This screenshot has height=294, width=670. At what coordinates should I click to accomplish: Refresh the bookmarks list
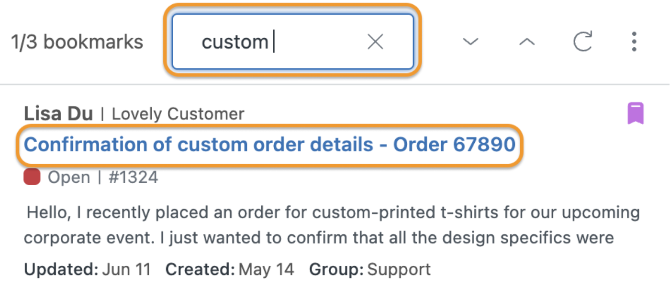point(583,42)
